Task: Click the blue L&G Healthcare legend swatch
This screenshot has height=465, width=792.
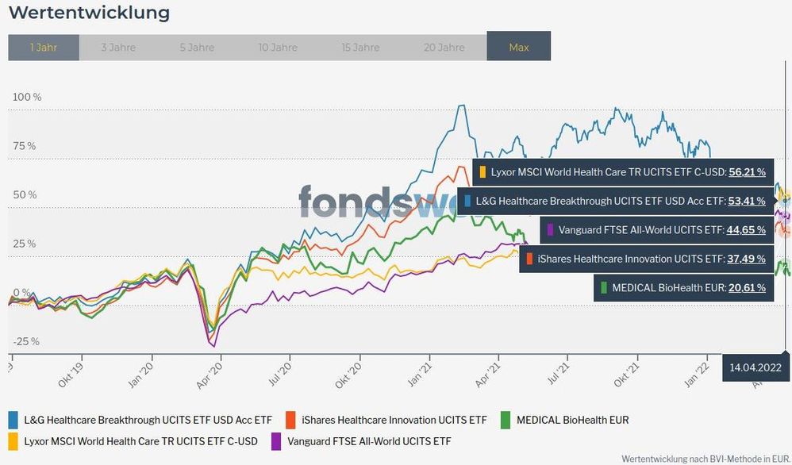Action: [x=13, y=420]
